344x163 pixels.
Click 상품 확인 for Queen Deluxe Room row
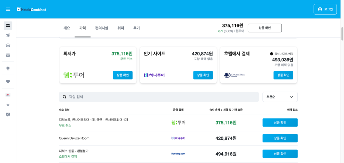point(280,138)
